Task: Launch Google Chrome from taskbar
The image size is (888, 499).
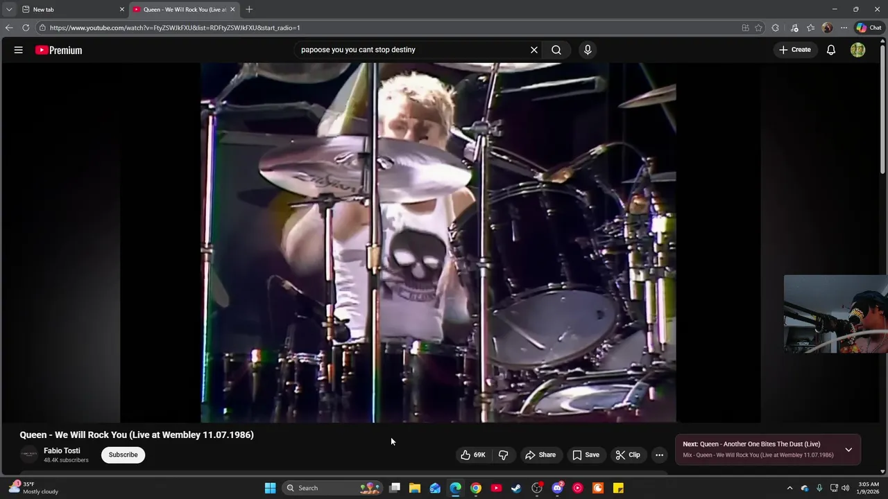Action: [476, 488]
